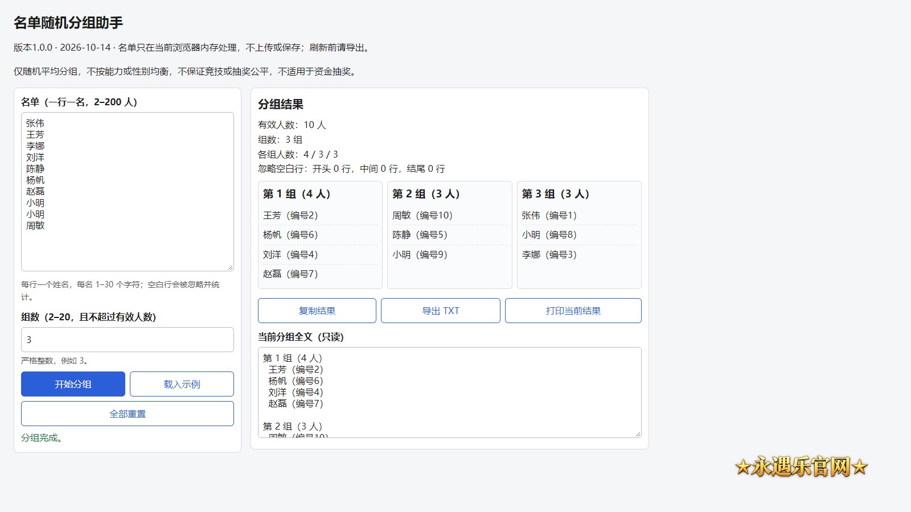Grab the 当前分组全文 textarea resize handle
Screen dimensions: 911x512
tap(638, 434)
